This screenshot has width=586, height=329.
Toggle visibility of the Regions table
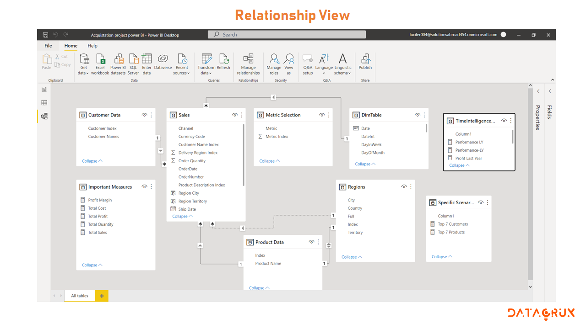[x=404, y=186]
